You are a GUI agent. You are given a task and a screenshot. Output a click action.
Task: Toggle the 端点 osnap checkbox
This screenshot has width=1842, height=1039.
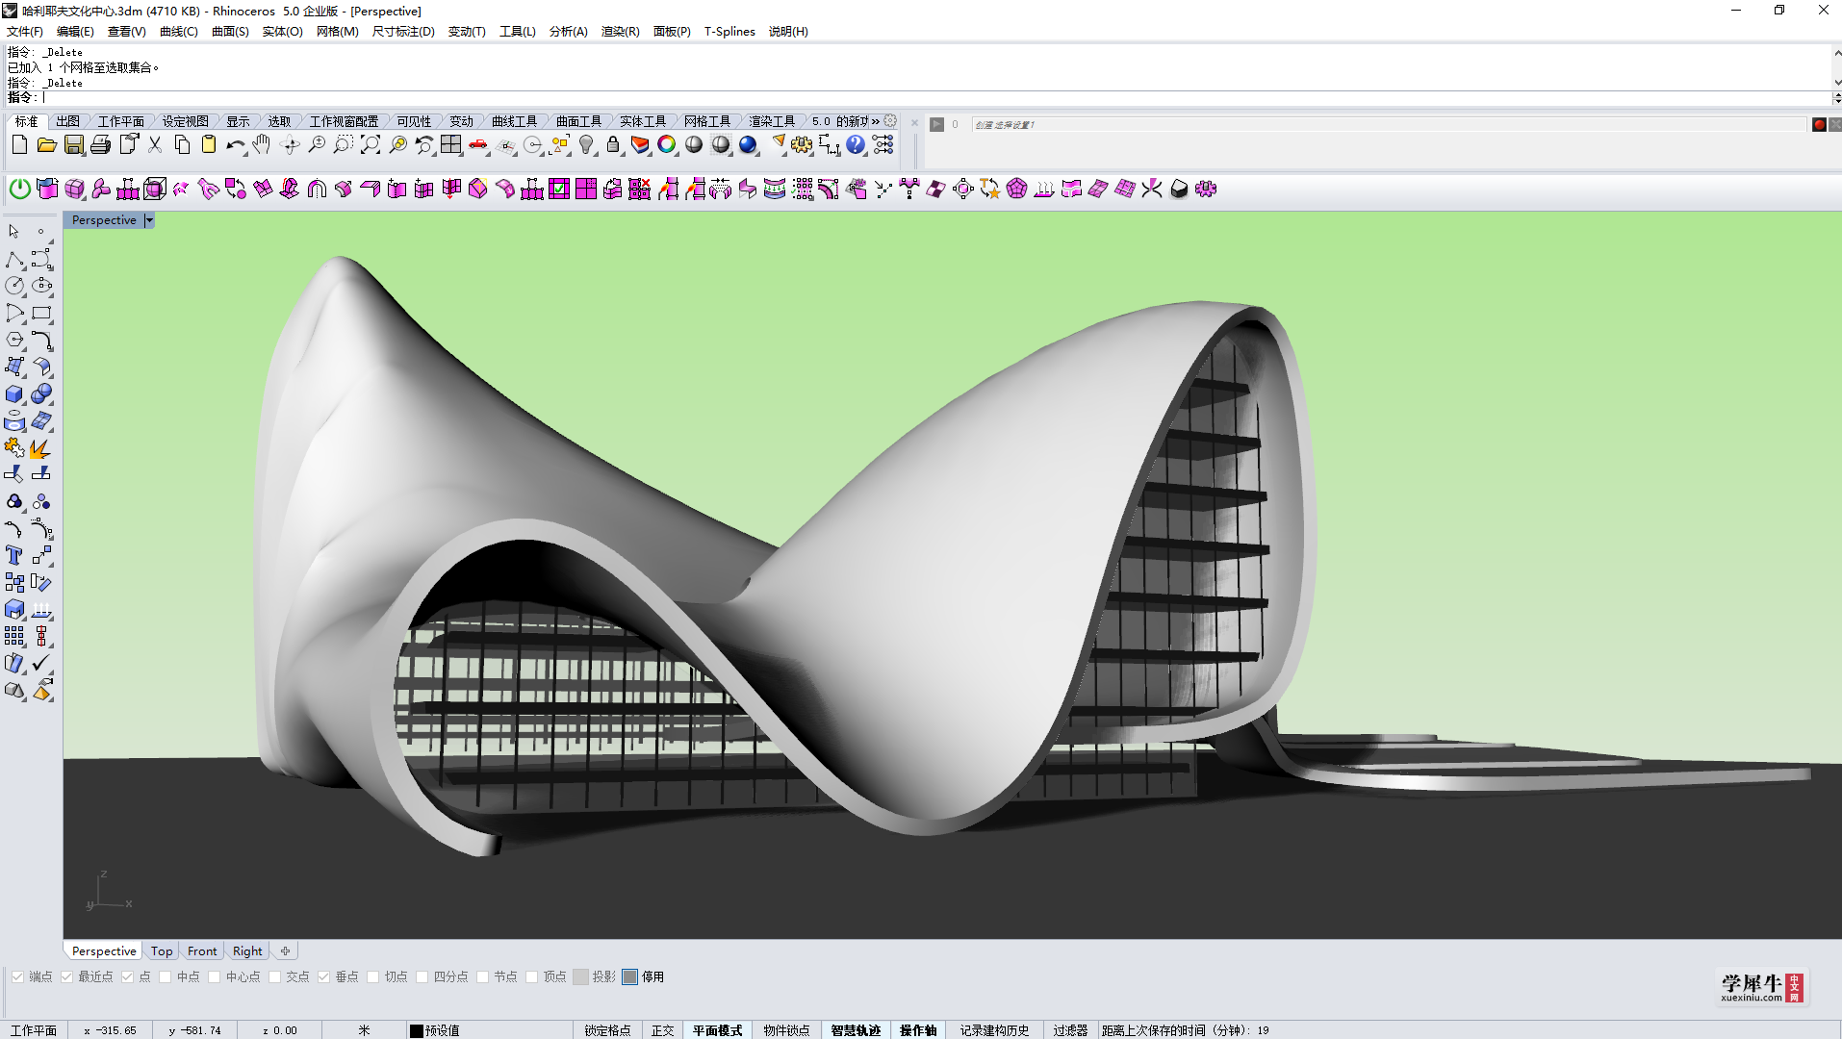17,976
